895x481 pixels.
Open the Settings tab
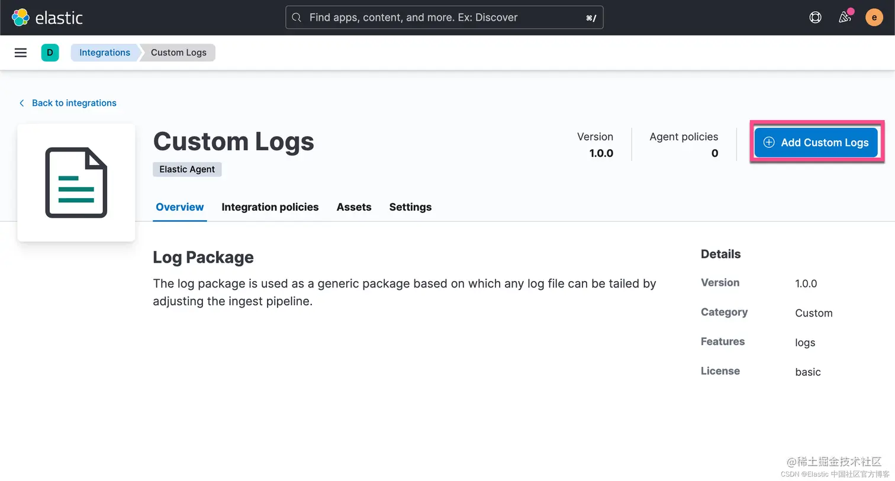[x=410, y=207]
